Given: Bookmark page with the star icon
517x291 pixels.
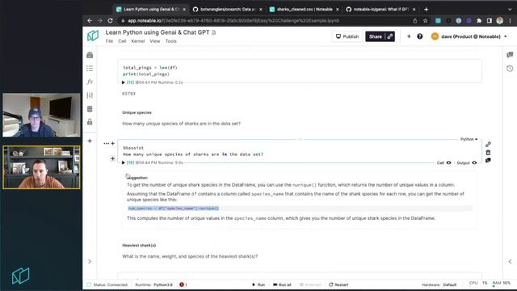Looking at the screenshot, I should point(426,21).
